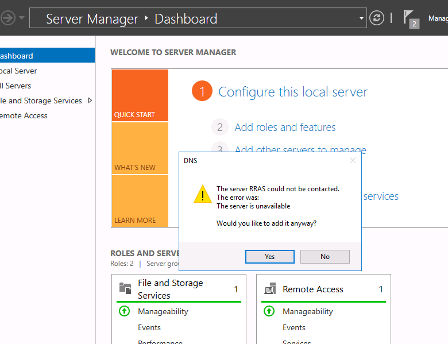
Task: Open the notifications flag icon
Action: coord(408,17)
